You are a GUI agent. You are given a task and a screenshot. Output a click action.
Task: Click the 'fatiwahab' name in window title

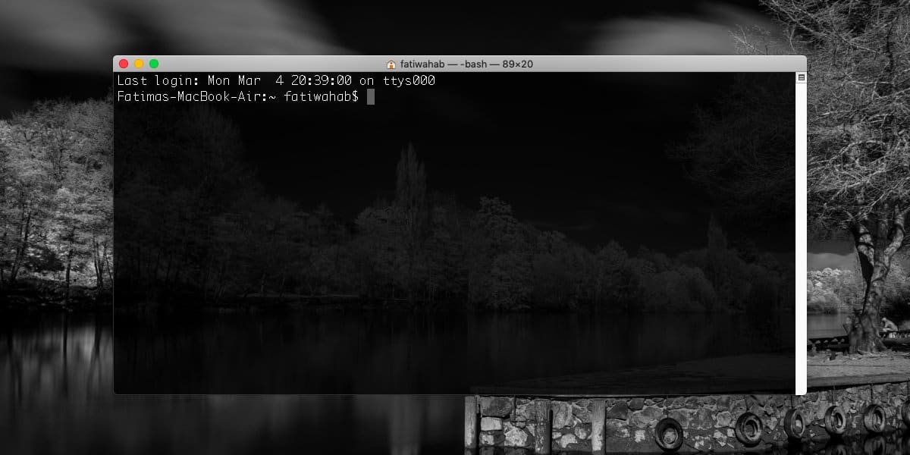click(423, 64)
